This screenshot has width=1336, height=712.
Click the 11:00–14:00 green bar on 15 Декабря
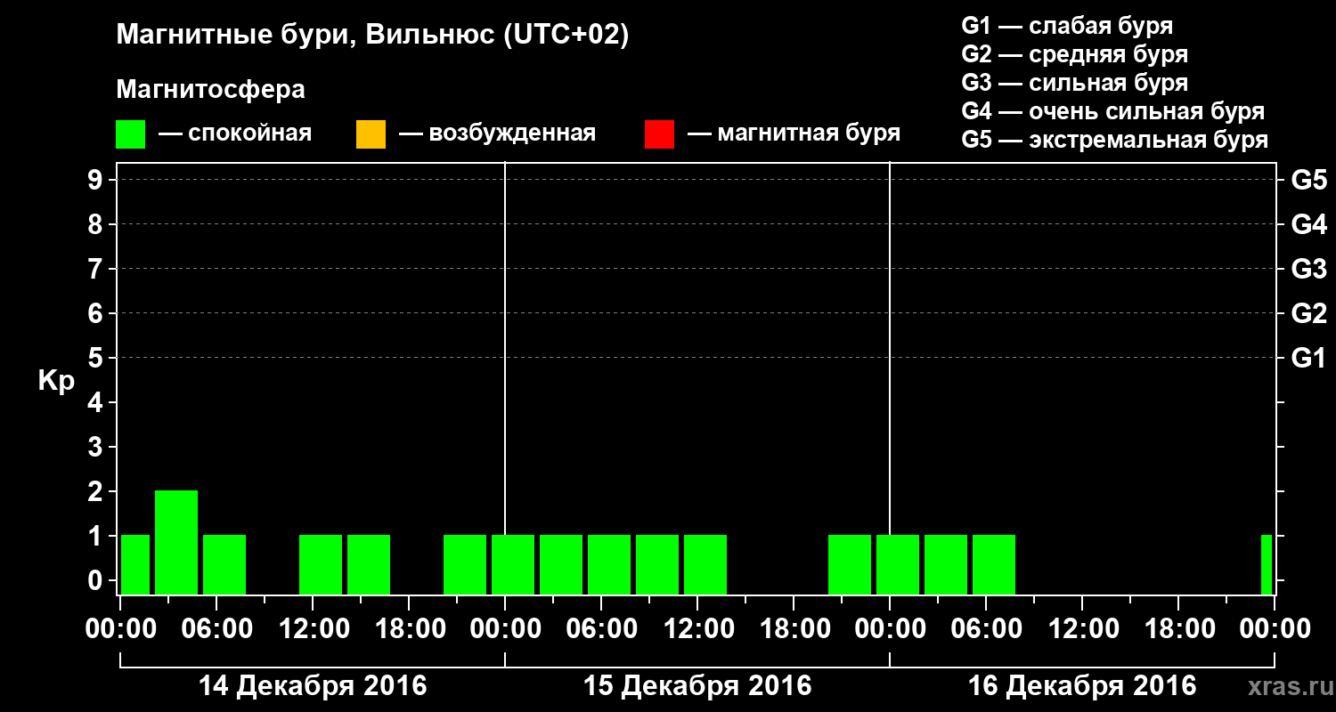[x=705, y=564]
